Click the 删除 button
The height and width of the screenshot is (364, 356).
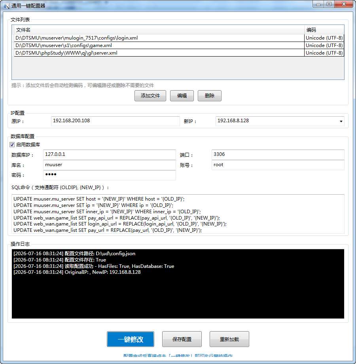point(209,96)
